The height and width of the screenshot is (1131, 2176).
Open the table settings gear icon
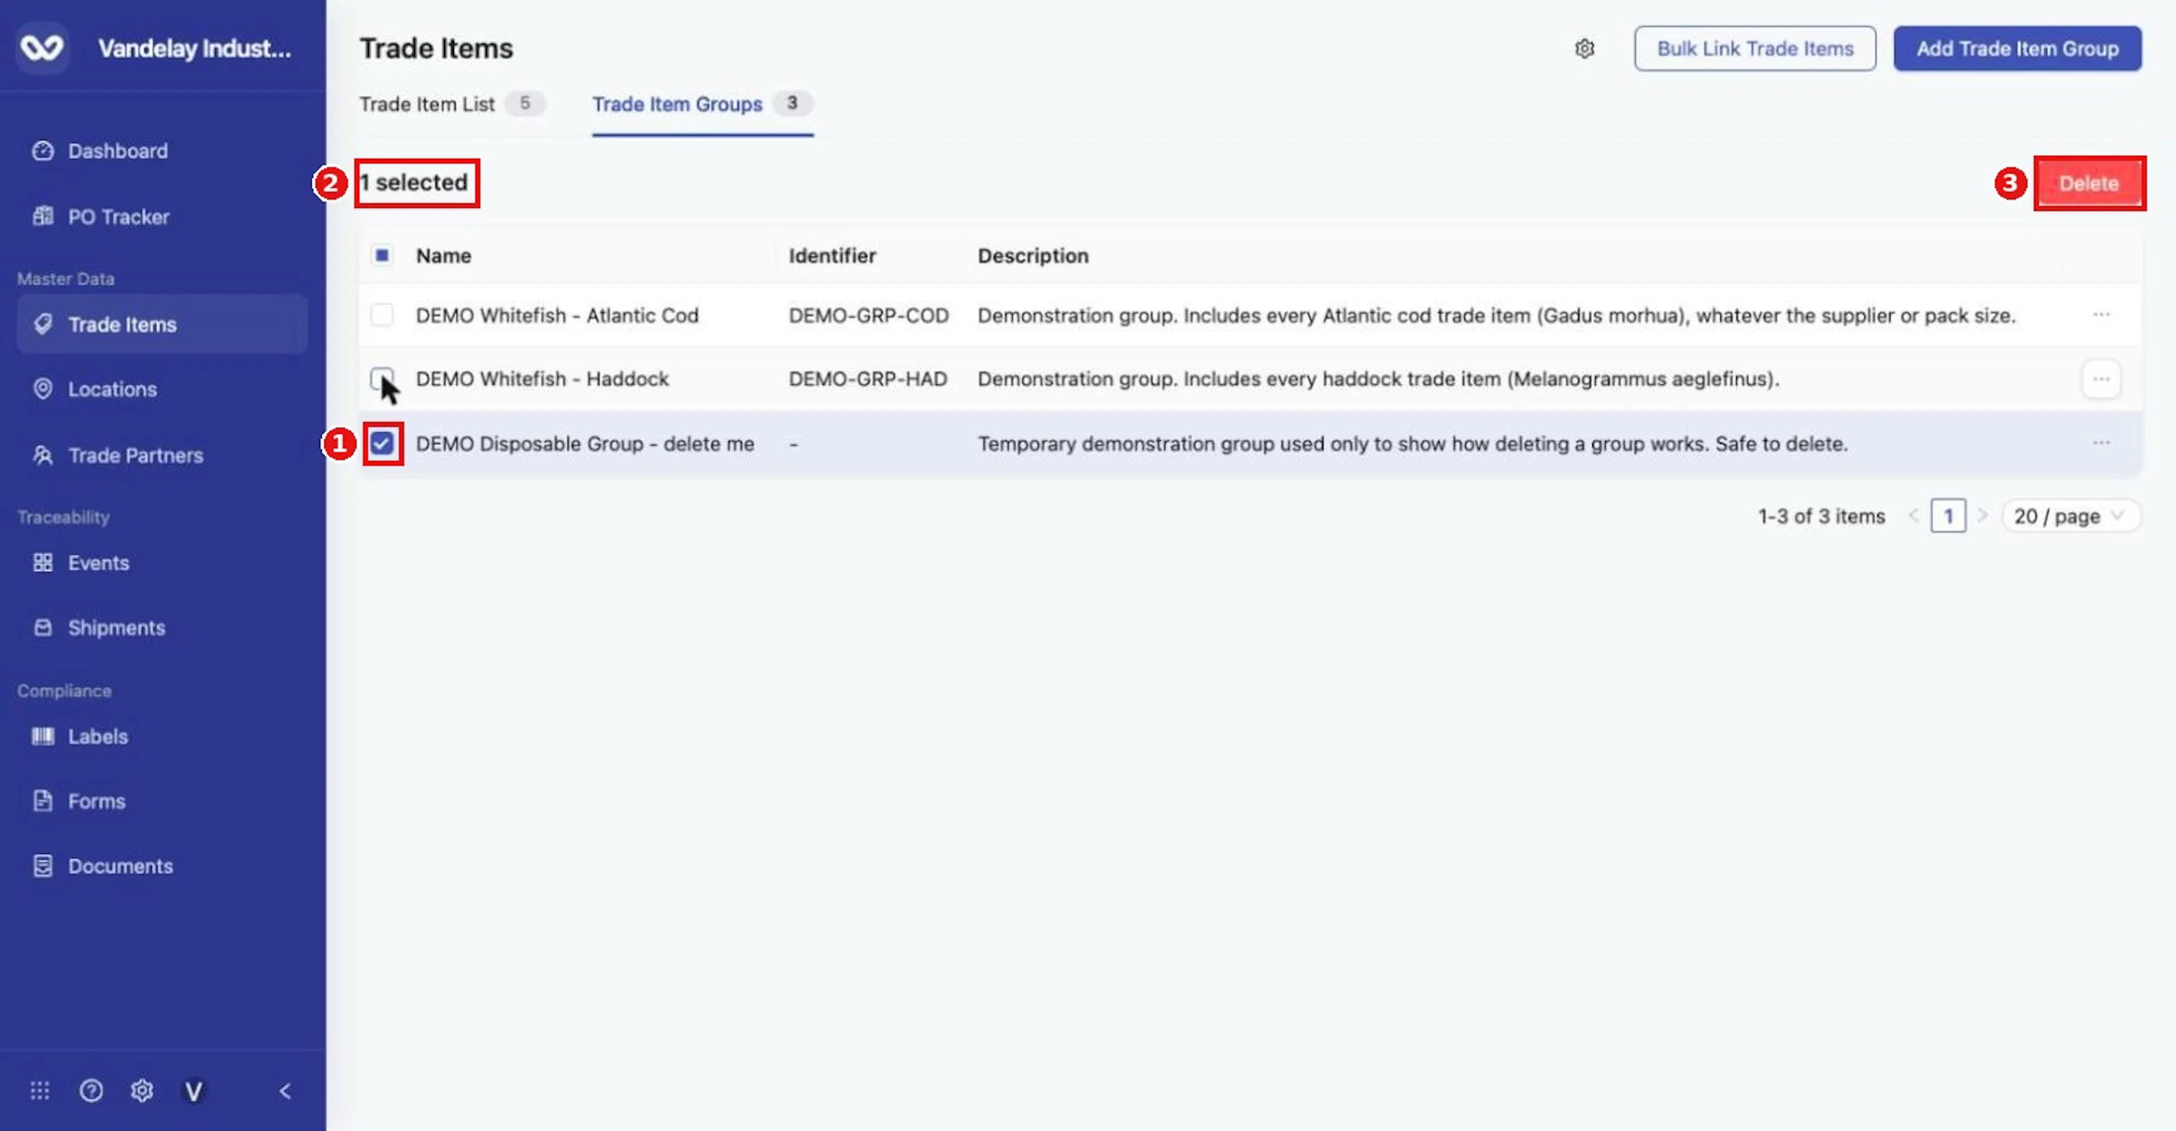point(1584,49)
